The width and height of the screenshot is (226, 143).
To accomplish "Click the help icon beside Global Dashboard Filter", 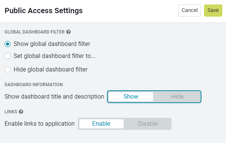I will point(68,32).
